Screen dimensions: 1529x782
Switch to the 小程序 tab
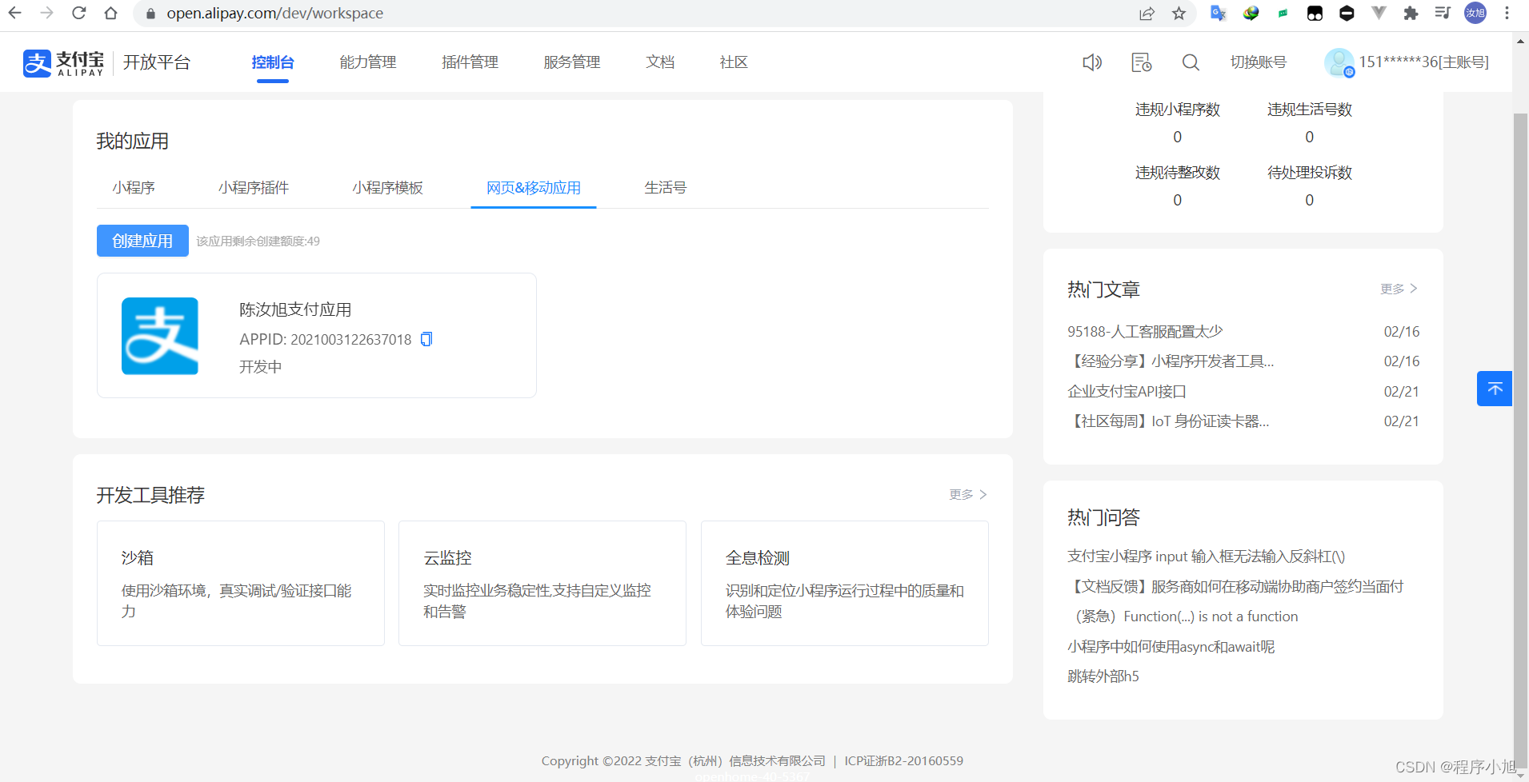tap(134, 188)
